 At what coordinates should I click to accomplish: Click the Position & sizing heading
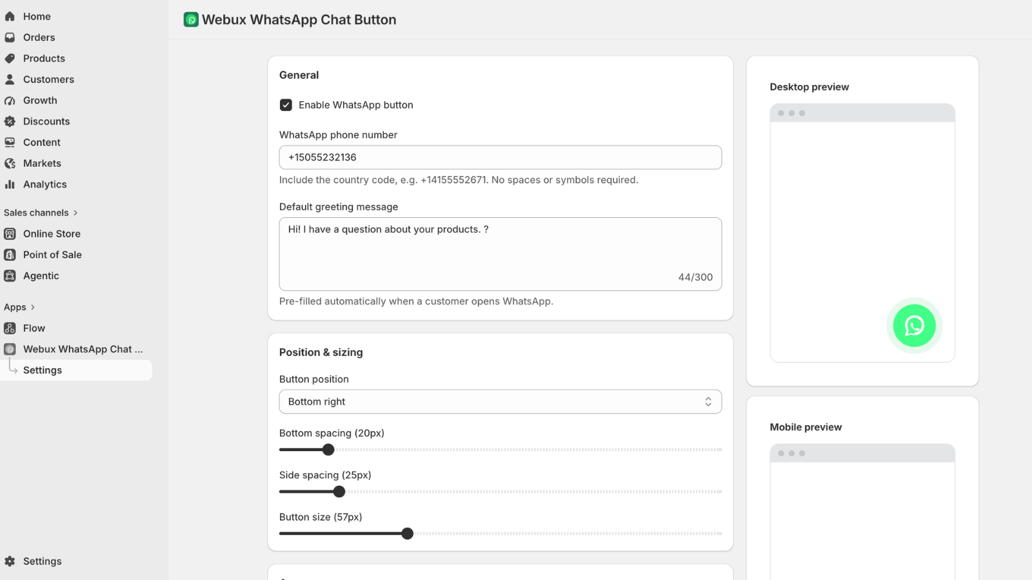point(321,353)
